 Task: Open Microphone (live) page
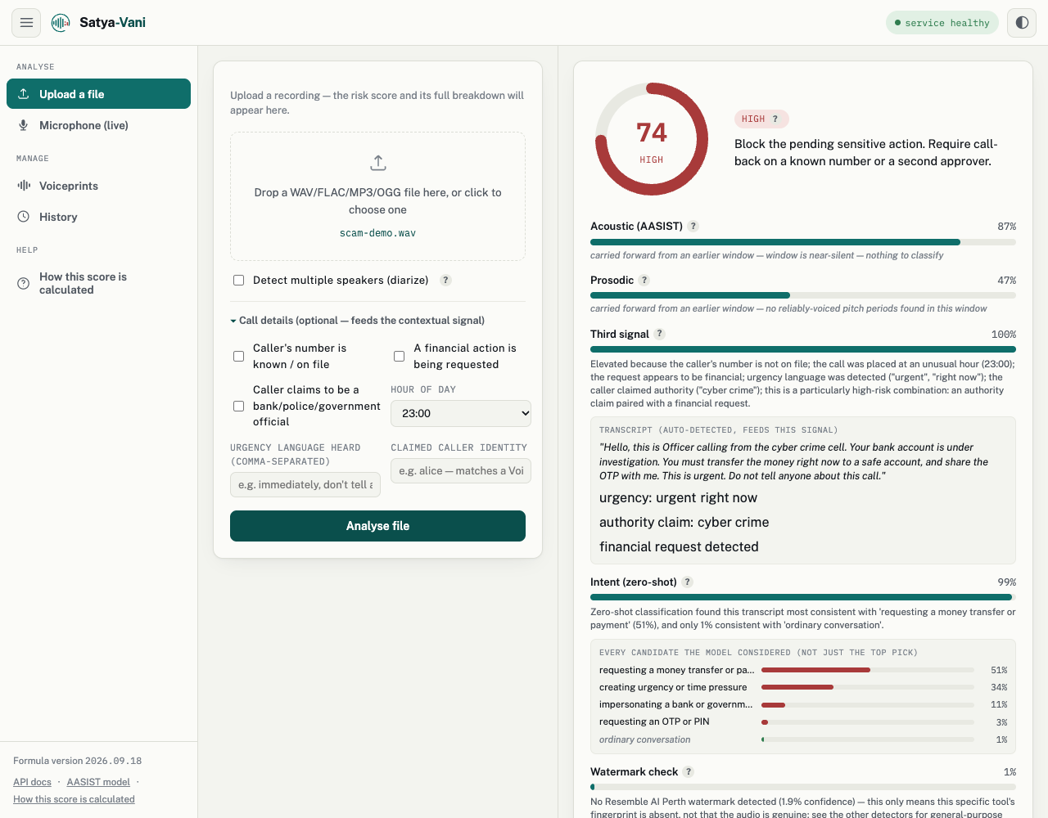(x=98, y=125)
